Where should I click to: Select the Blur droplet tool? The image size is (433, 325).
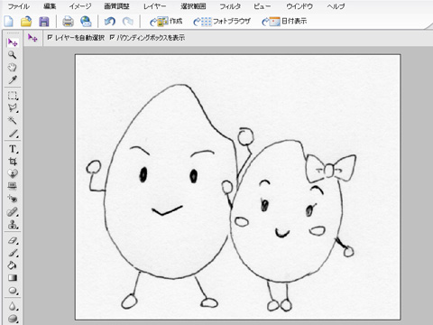13,306
